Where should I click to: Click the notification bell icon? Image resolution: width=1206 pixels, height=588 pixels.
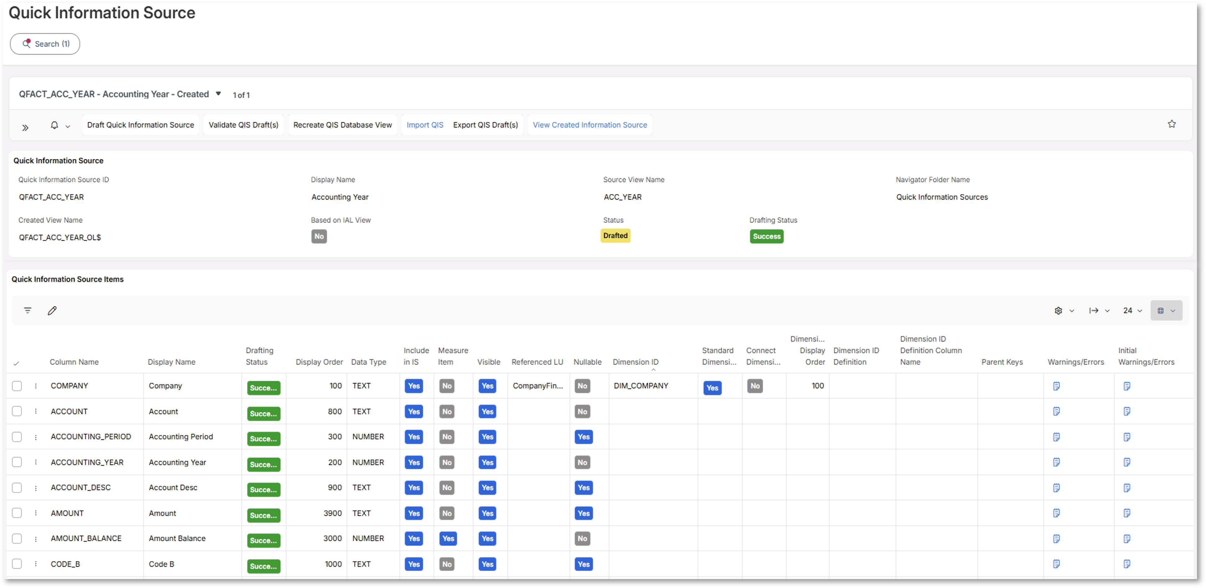(54, 125)
